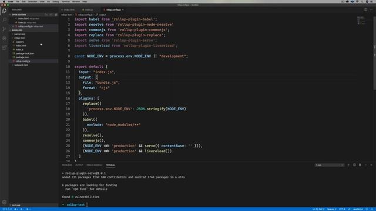This screenshot has width=376, height=211.
Task: Click the Wi-Fi icon in macOS menu bar
Action: click(357, 1)
